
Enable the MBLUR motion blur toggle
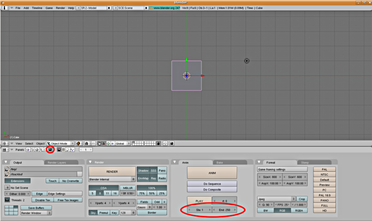point(127,188)
